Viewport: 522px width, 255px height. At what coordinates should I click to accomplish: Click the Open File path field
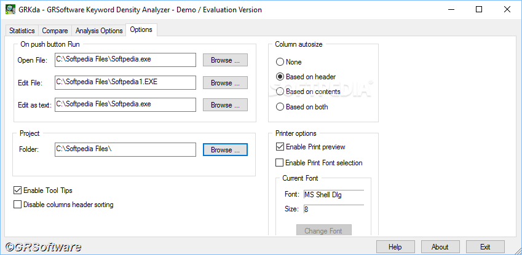tap(125, 60)
